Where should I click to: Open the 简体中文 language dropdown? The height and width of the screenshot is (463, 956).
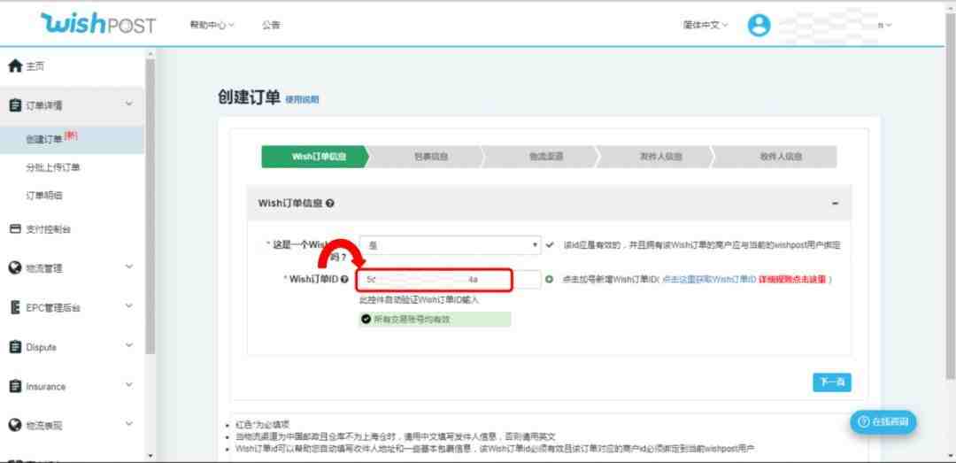pos(705,25)
